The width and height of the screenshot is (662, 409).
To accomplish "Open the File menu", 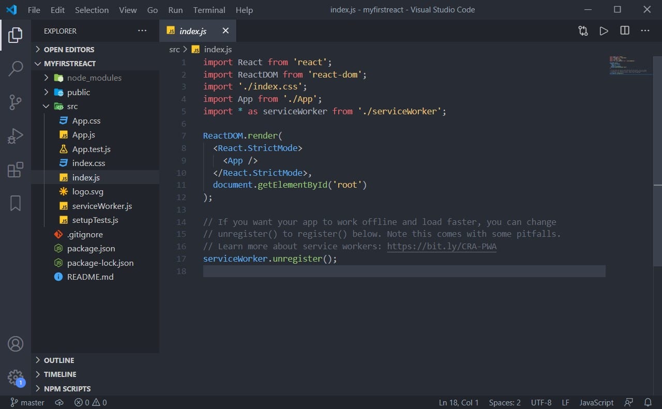I will [x=34, y=10].
